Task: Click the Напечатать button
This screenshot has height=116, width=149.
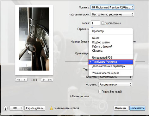Action: [137, 108]
